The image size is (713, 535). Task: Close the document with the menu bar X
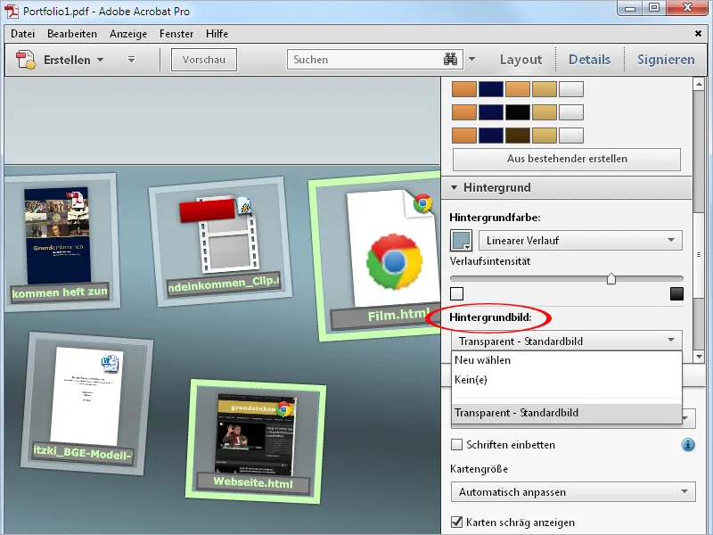[x=698, y=33]
